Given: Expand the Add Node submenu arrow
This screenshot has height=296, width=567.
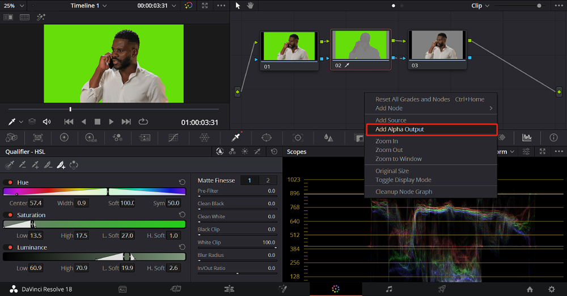Looking at the screenshot, I should (x=490, y=108).
